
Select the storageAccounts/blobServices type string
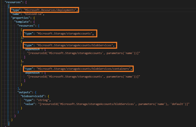click(74, 45)
